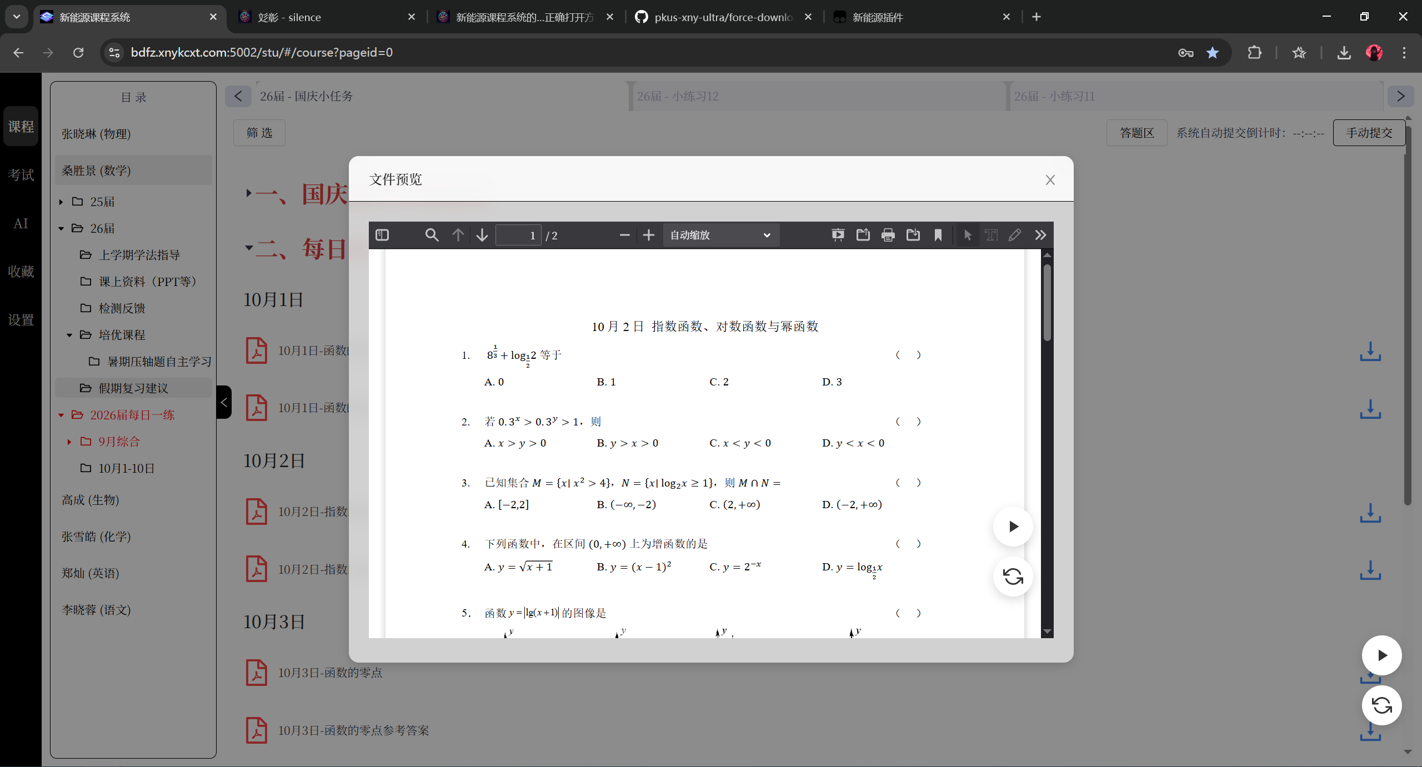Zoom in with the plus icon

pyautogui.click(x=648, y=235)
